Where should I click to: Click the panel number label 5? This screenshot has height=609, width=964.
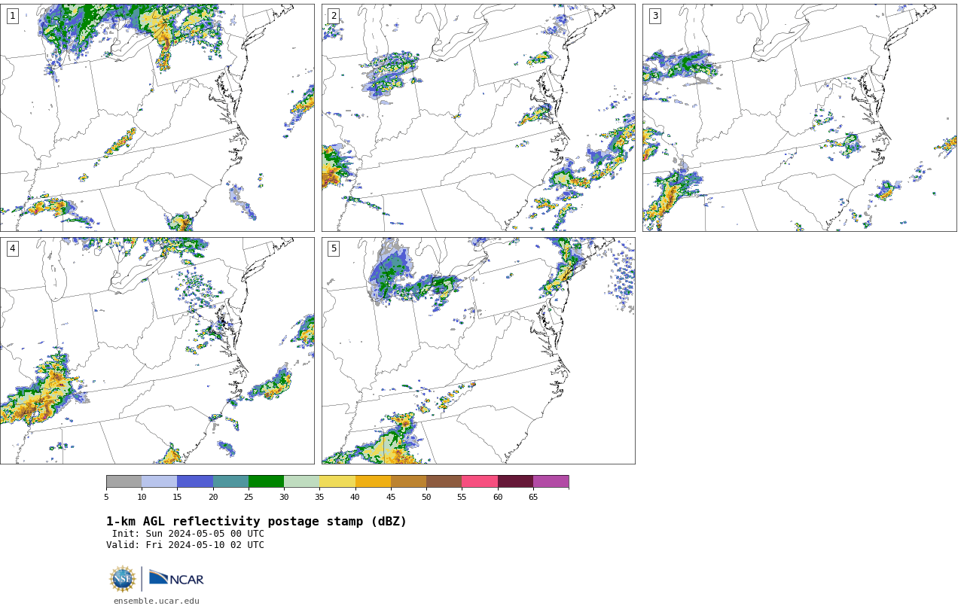click(334, 248)
